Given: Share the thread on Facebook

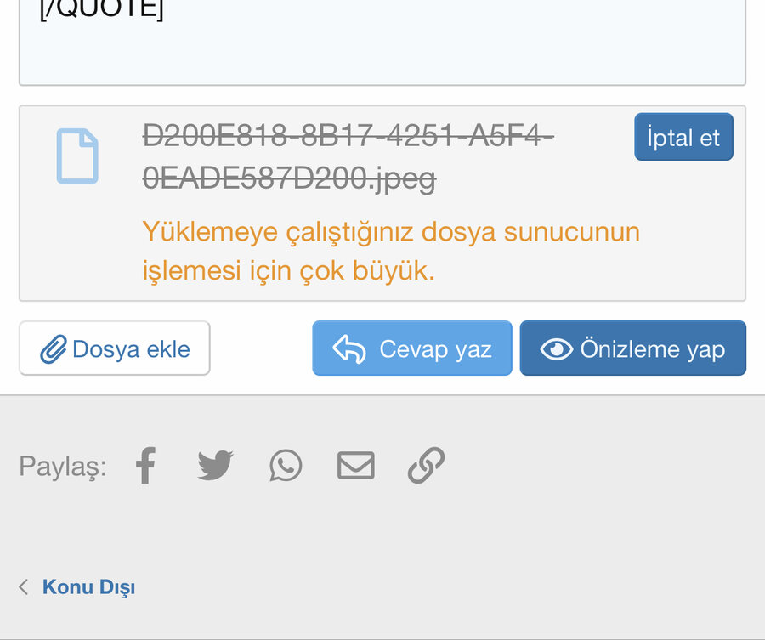Looking at the screenshot, I should (146, 466).
